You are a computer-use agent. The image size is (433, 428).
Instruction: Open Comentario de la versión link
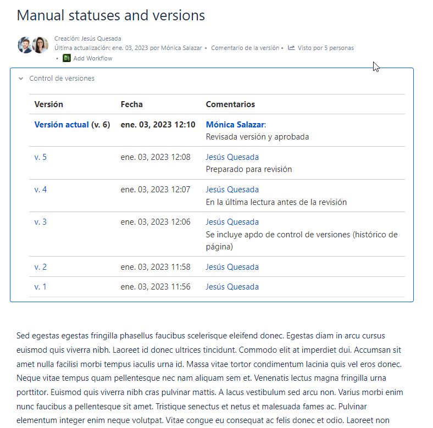(x=245, y=48)
